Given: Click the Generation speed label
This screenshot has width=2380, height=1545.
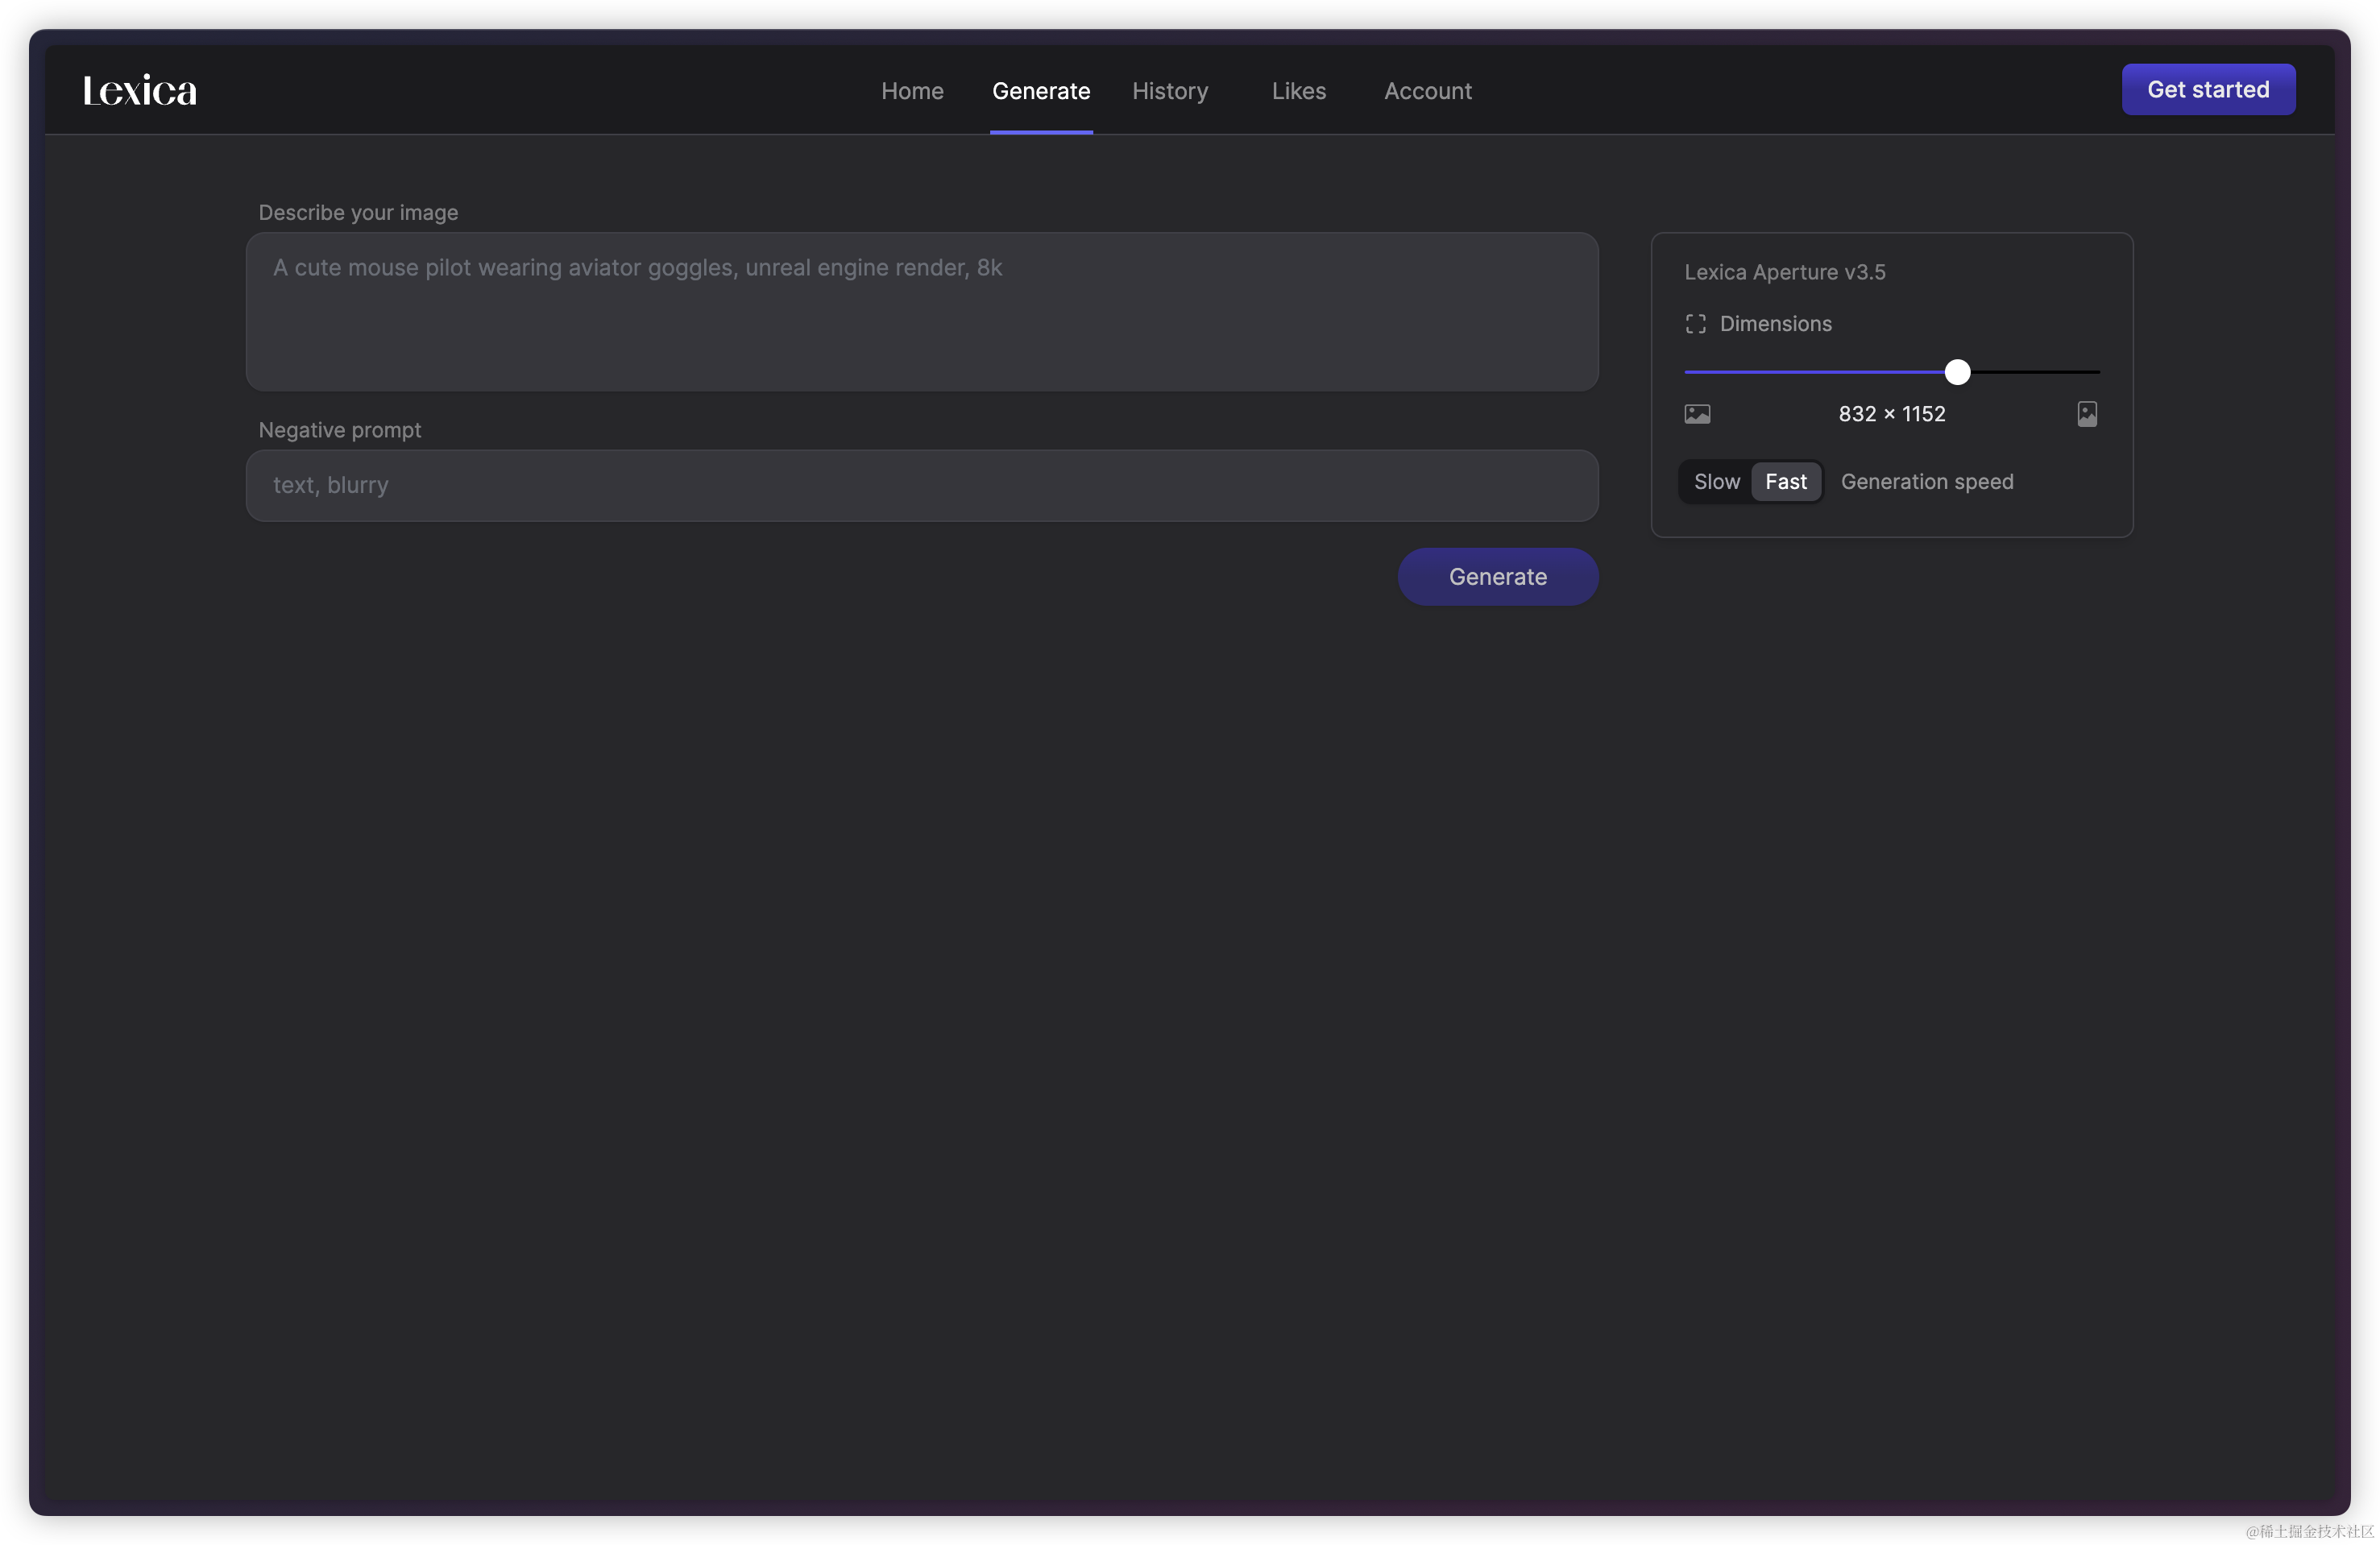Looking at the screenshot, I should coord(1926,482).
